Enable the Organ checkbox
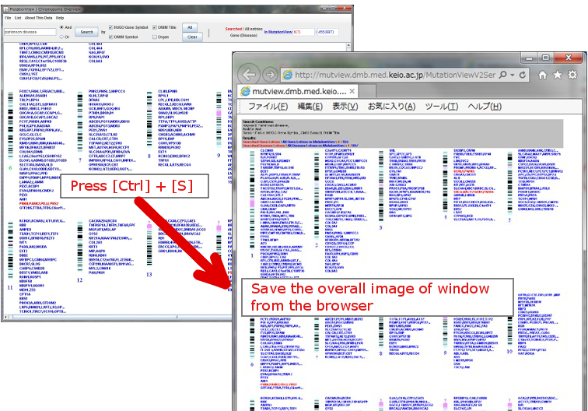 point(152,37)
